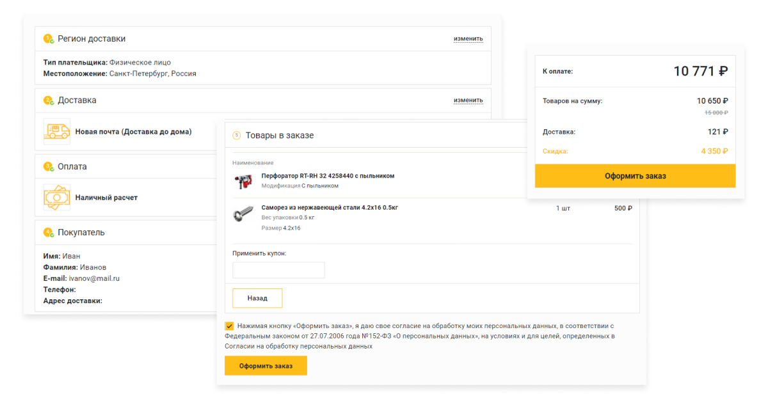Click the step 5 order items badge

(236, 136)
